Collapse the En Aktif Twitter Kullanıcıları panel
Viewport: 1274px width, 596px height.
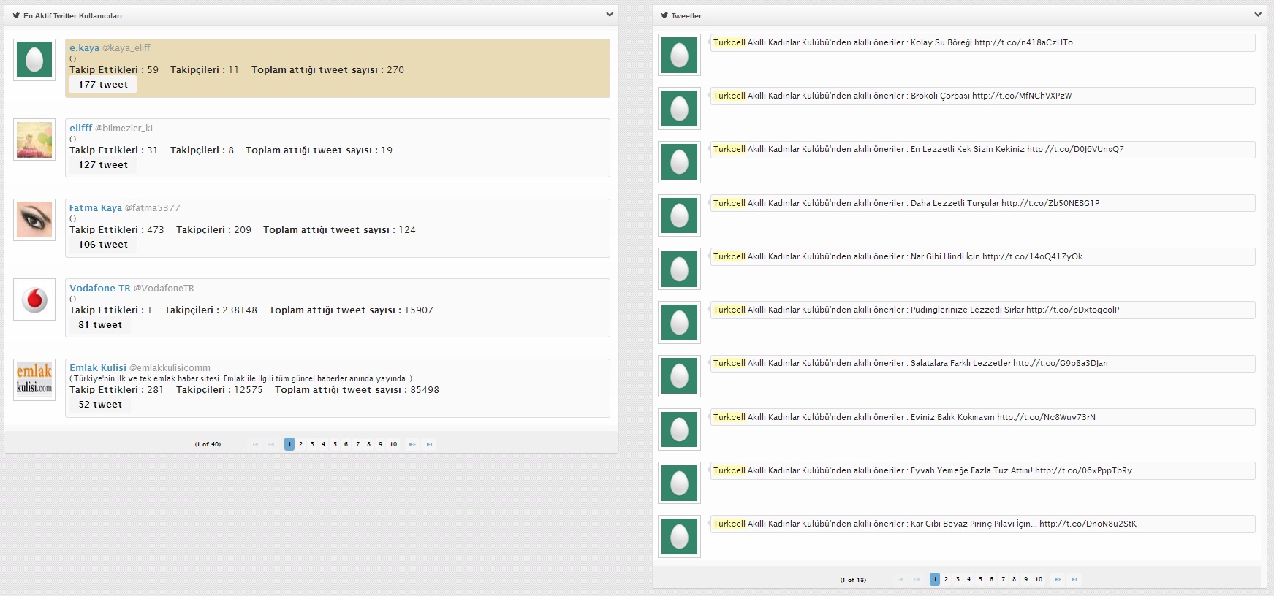point(610,15)
